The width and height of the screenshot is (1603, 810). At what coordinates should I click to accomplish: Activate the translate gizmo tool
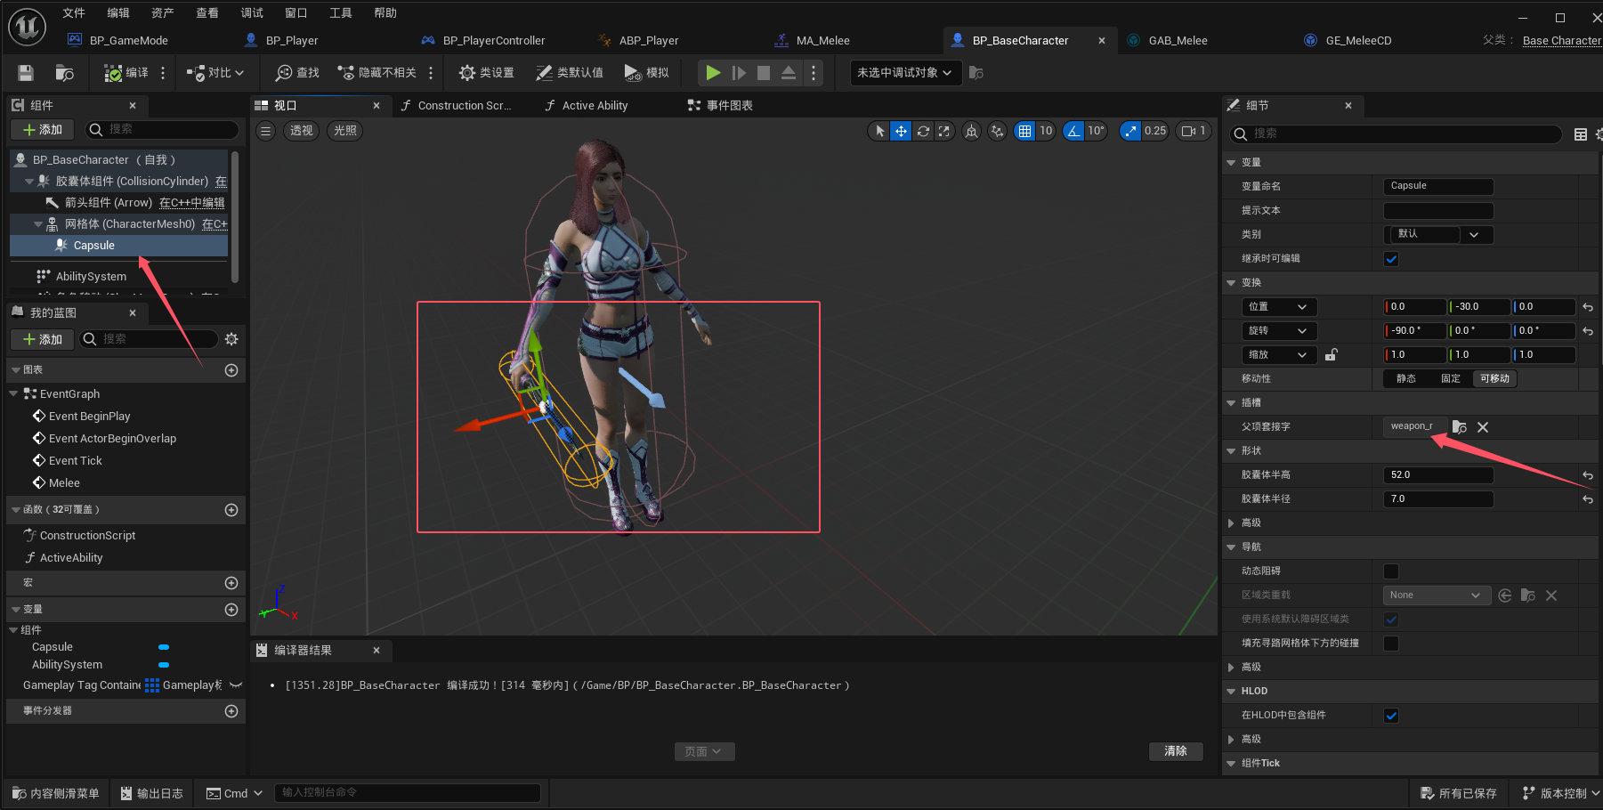(901, 131)
